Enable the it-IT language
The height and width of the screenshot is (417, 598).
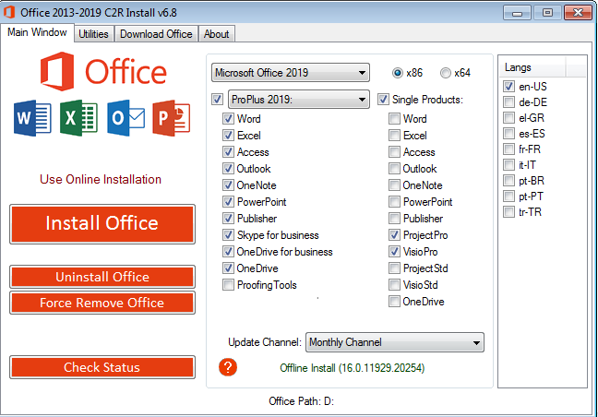point(508,164)
